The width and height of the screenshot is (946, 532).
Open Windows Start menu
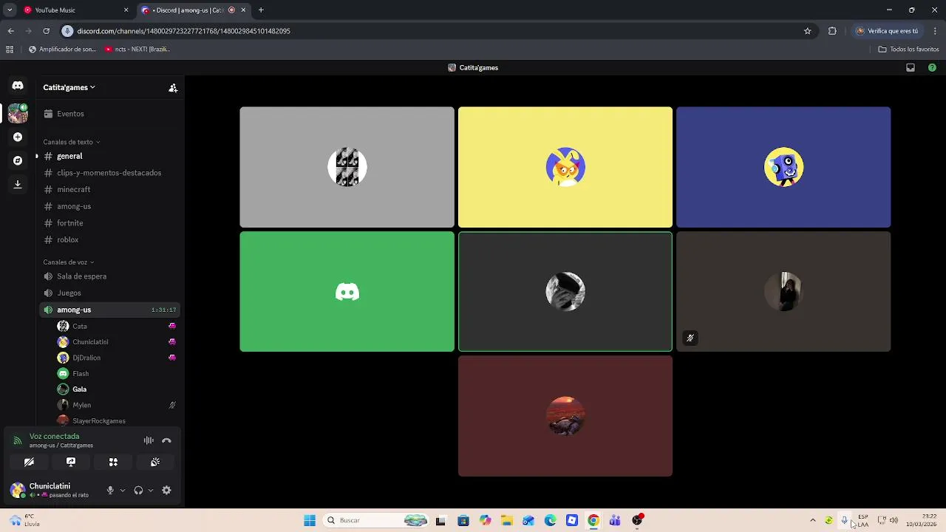(310, 520)
